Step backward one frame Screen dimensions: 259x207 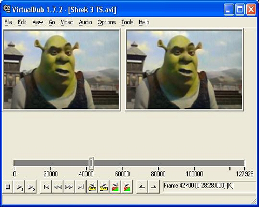[57, 186]
